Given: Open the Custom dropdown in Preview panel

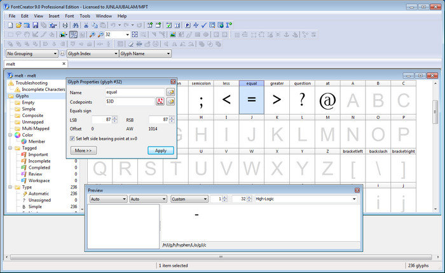Looking at the screenshot, I should [x=188, y=199].
